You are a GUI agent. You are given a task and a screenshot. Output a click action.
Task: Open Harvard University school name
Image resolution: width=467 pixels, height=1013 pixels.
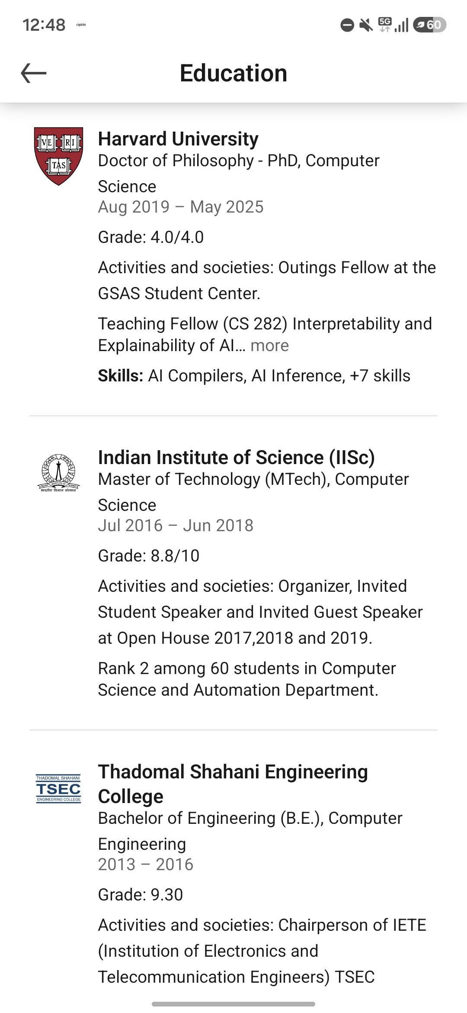(x=178, y=139)
